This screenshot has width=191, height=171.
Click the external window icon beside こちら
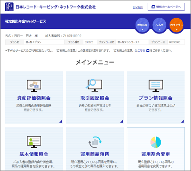148,51
